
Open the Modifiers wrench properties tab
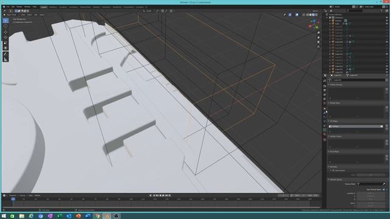[x=325, y=113]
